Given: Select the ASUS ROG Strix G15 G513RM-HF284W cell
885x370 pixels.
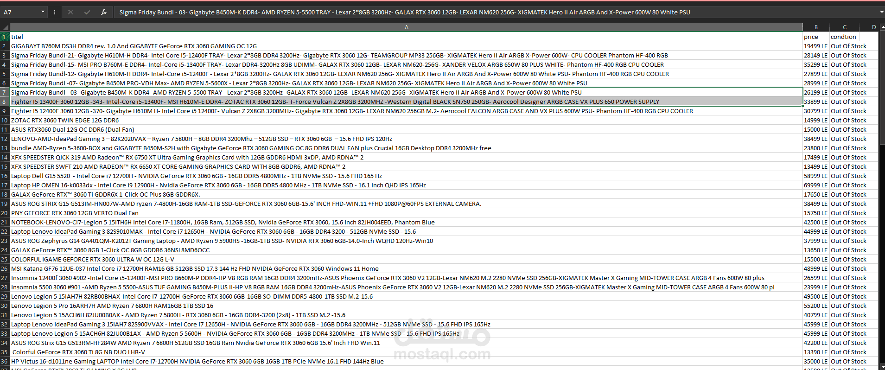Looking at the screenshot, I should pyautogui.click(x=406, y=343).
